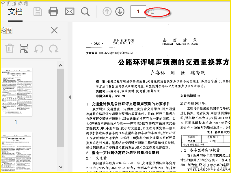Open the search magnifier tool
This screenshot has width=231, height=173.
(85, 12)
